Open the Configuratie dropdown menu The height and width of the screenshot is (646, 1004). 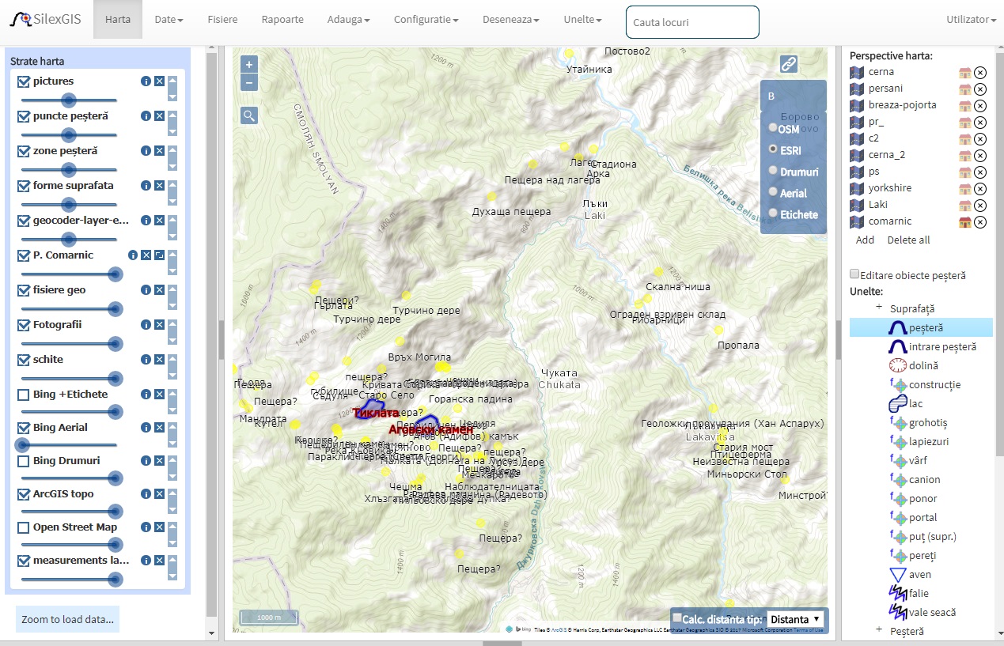point(426,20)
